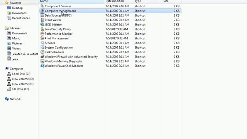Click the Music library icon
Image resolution: width=247 pixels, height=139 pixels.
coord(9,38)
